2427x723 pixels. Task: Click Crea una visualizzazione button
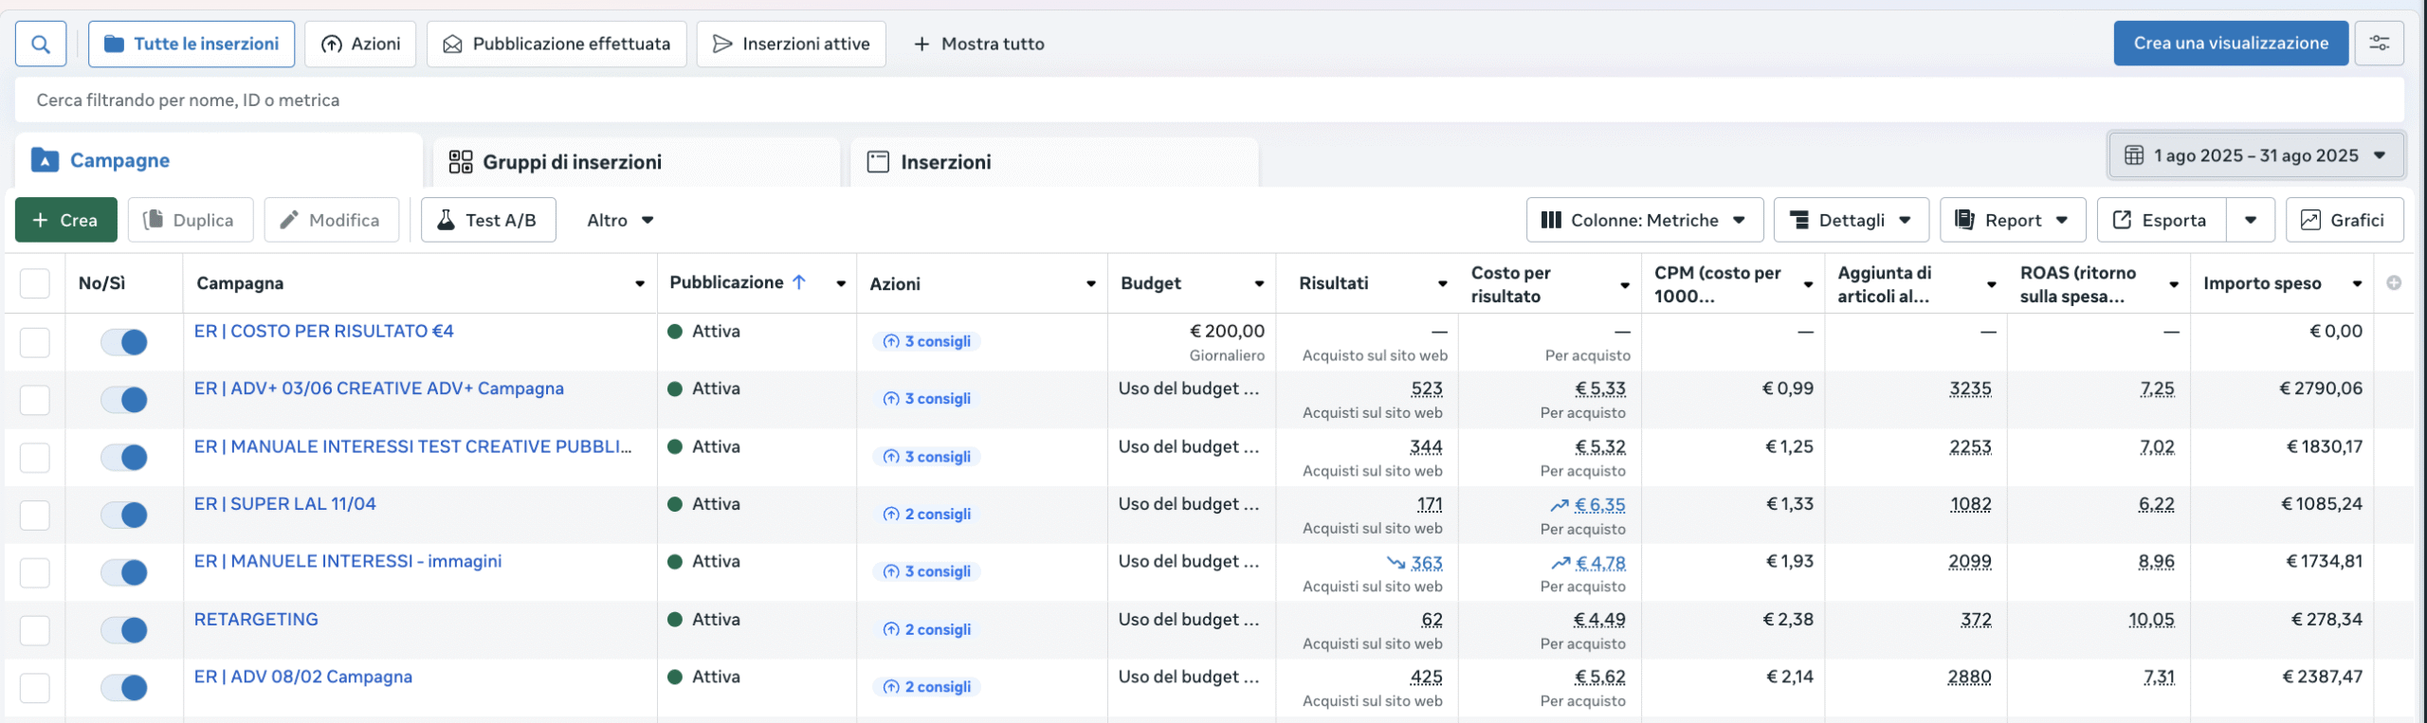click(x=2230, y=44)
